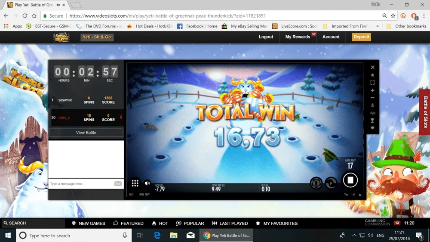This screenshot has width=430, height=242.
Task: Open chat bubble icon in game sidebar
Action: coord(372,128)
